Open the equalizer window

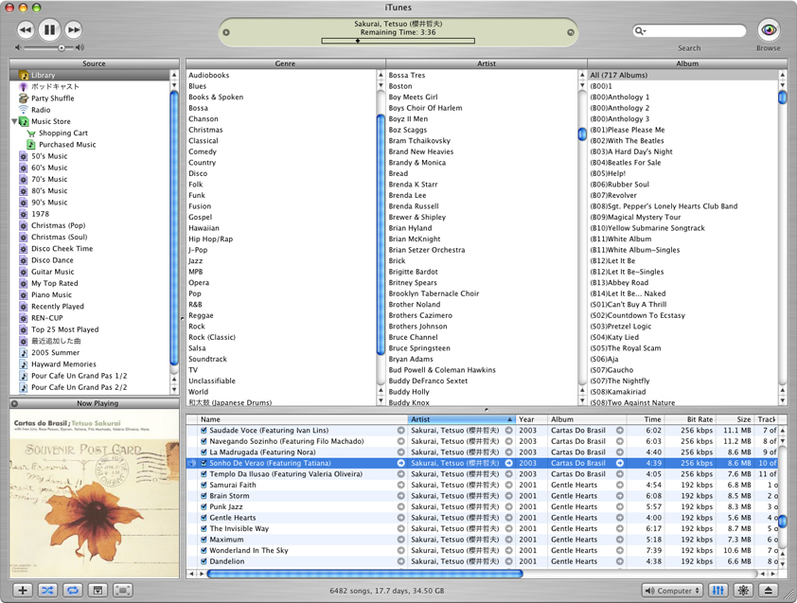pos(718,591)
